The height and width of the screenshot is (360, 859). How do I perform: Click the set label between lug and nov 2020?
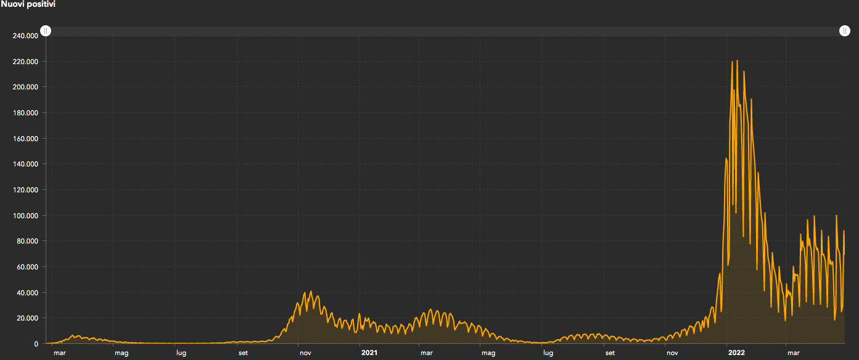243,353
